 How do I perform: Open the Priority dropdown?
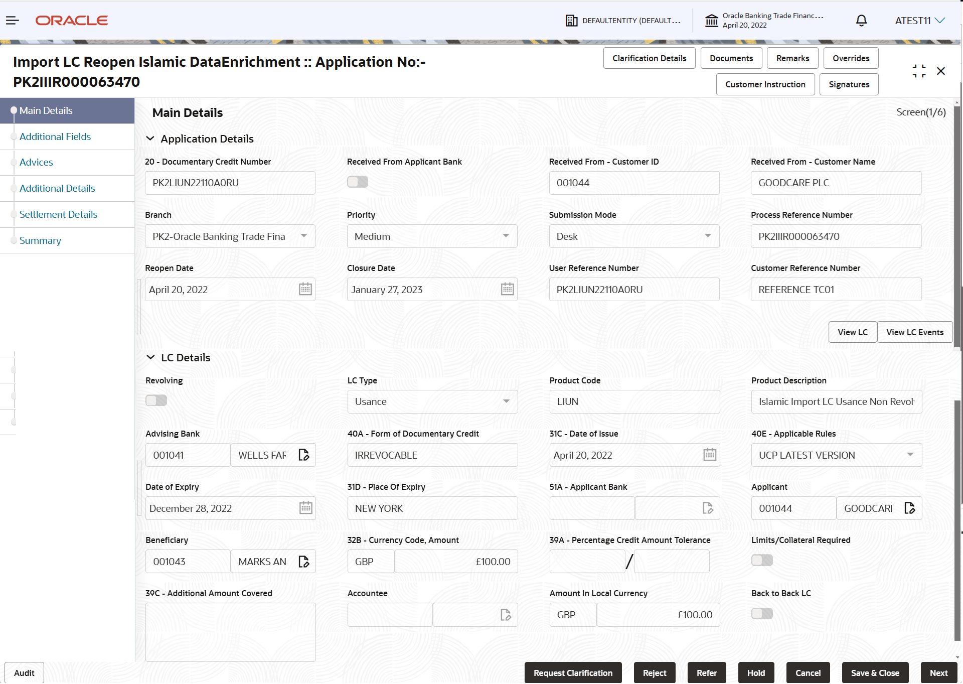pyautogui.click(x=506, y=236)
